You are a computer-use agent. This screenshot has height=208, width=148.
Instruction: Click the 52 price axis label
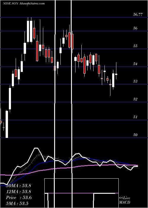[x=136, y=99]
